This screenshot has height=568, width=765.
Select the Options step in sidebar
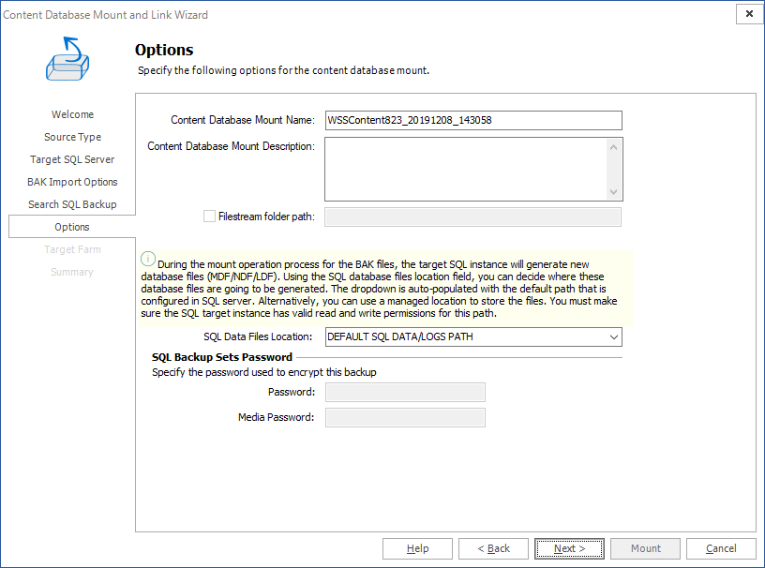[71, 227]
